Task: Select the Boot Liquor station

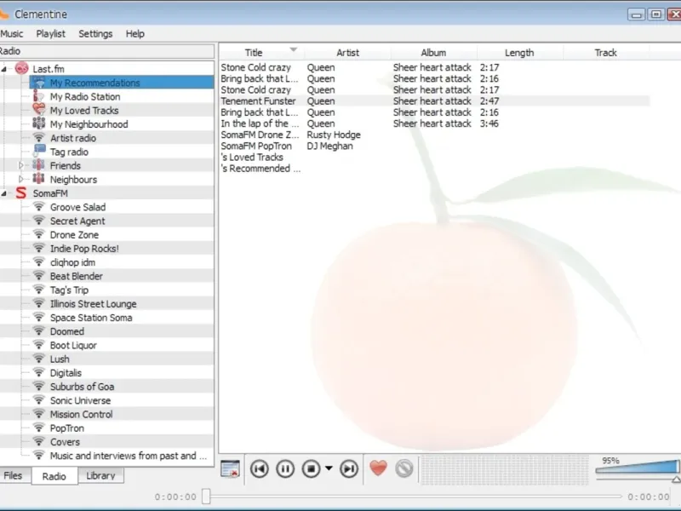Action: (73, 346)
